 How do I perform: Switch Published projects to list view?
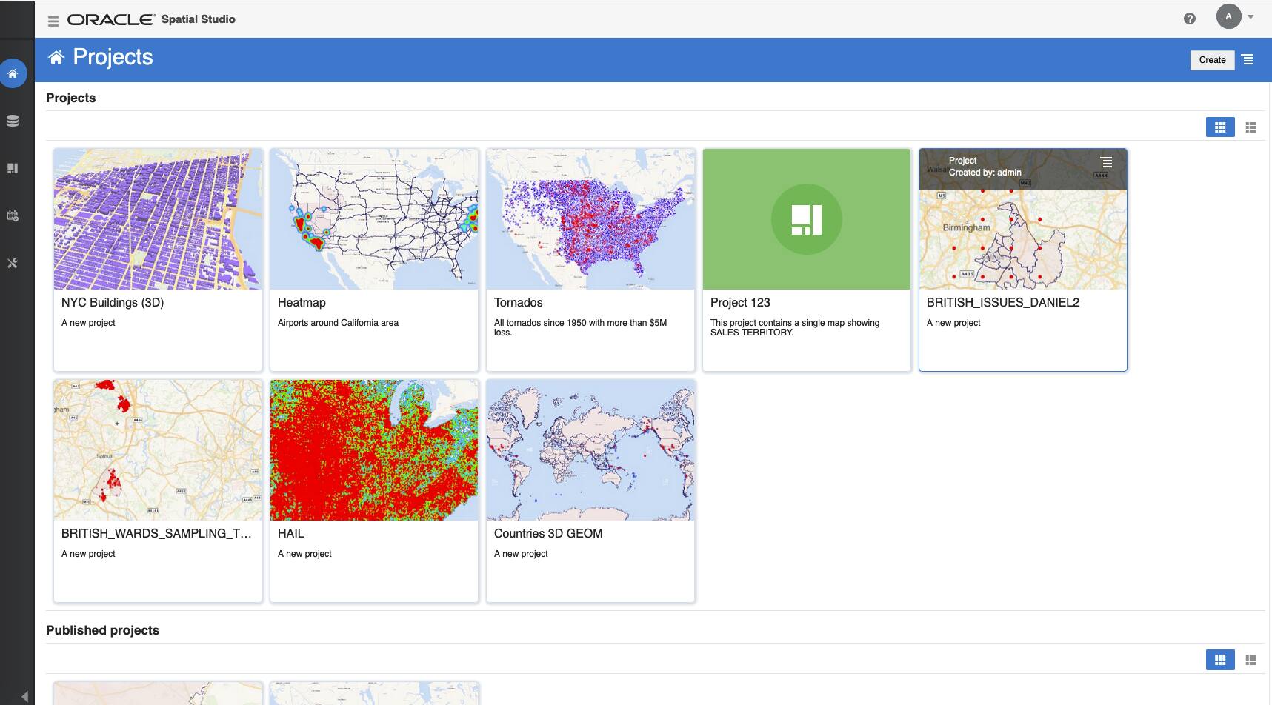(1252, 658)
